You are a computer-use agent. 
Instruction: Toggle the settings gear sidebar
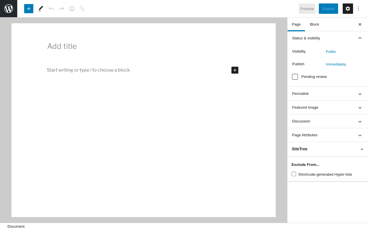(348, 9)
